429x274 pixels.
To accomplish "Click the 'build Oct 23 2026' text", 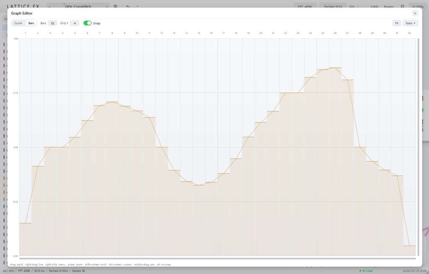I will pyautogui.click(x=414, y=271).
